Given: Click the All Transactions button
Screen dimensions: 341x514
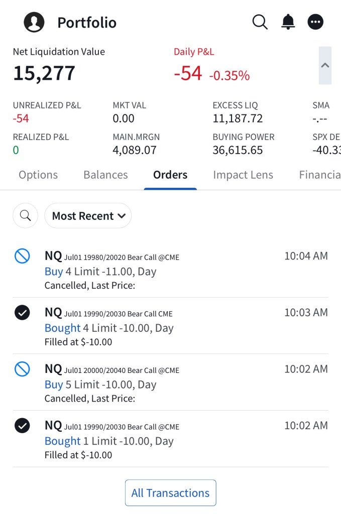Looking at the screenshot, I should pos(170,493).
